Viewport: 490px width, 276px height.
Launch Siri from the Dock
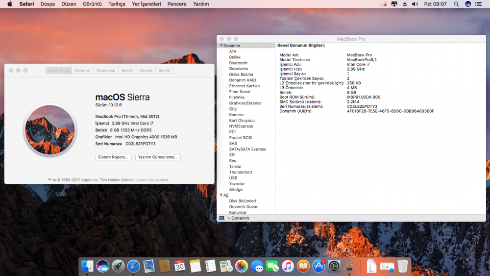point(102,266)
